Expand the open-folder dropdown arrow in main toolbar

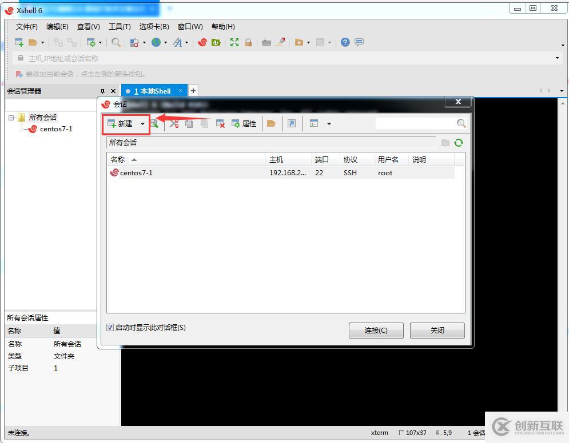[x=42, y=43]
